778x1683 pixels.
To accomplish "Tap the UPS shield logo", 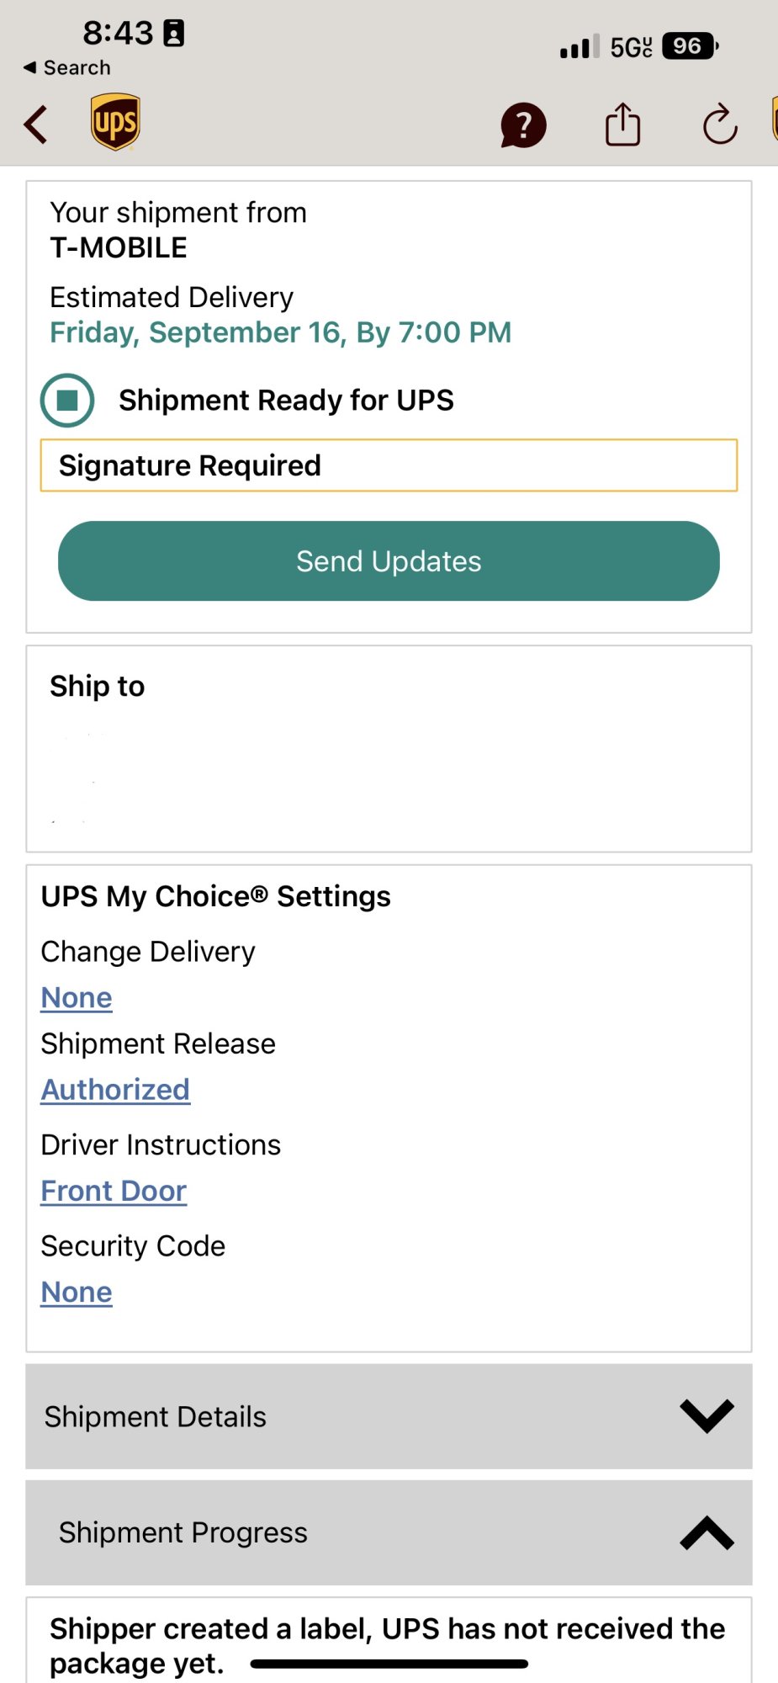I will (x=115, y=122).
